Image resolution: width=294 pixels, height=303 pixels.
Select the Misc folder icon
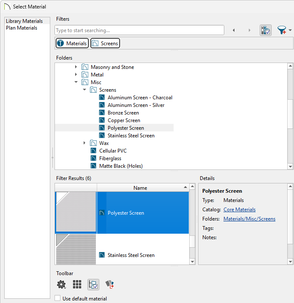85,82
